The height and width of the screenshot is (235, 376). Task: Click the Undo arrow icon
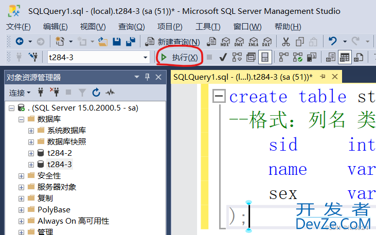click(x=333, y=41)
